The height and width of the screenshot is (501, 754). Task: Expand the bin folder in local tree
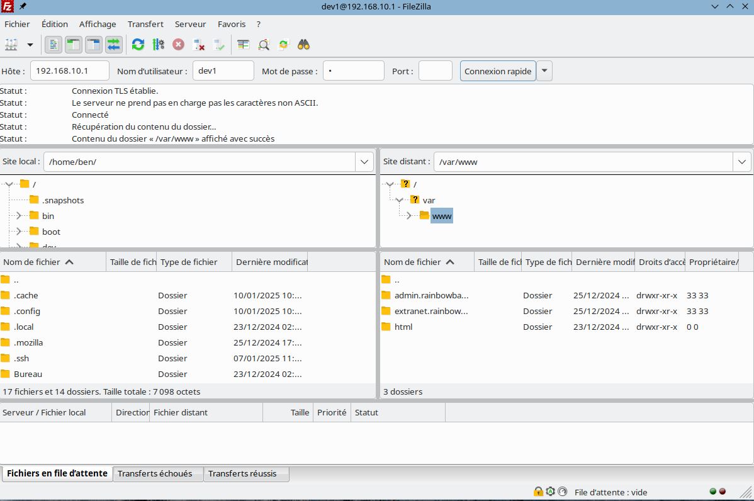19,216
